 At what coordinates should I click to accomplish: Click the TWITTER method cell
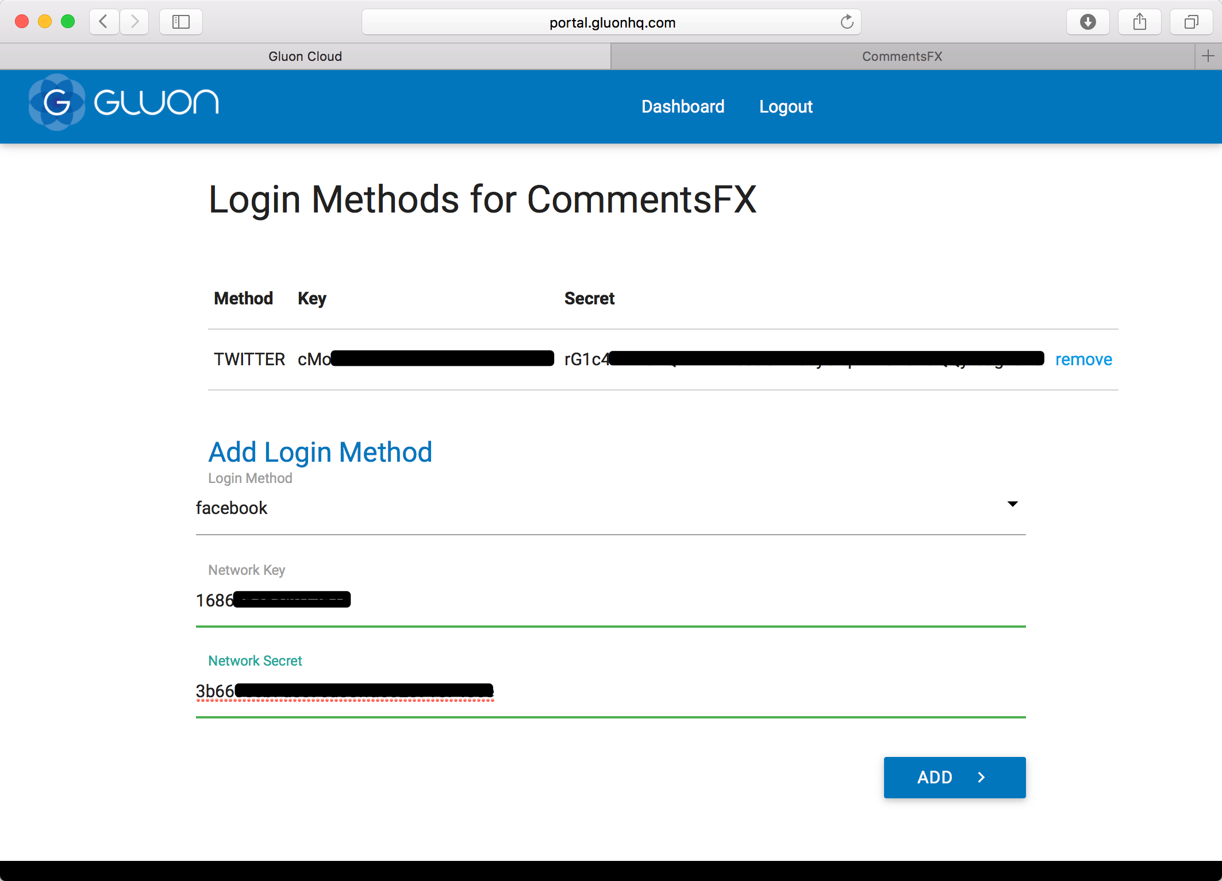tap(249, 359)
